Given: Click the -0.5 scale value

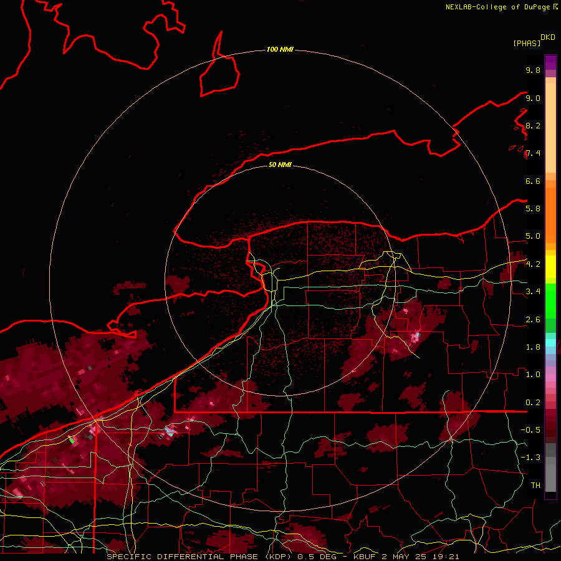Looking at the screenshot, I should 530,430.
